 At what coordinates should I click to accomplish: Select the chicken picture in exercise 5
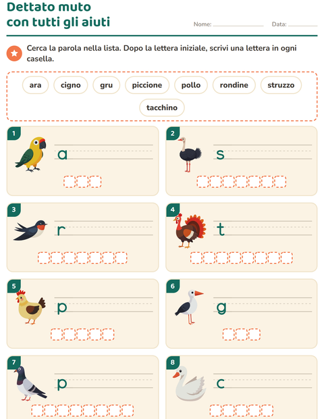pos(30,307)
